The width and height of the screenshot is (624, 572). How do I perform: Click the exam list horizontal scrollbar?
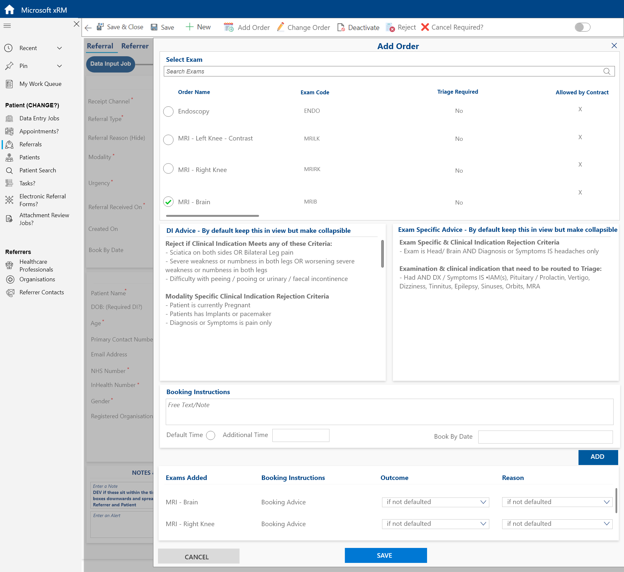(x=212, y=216)
